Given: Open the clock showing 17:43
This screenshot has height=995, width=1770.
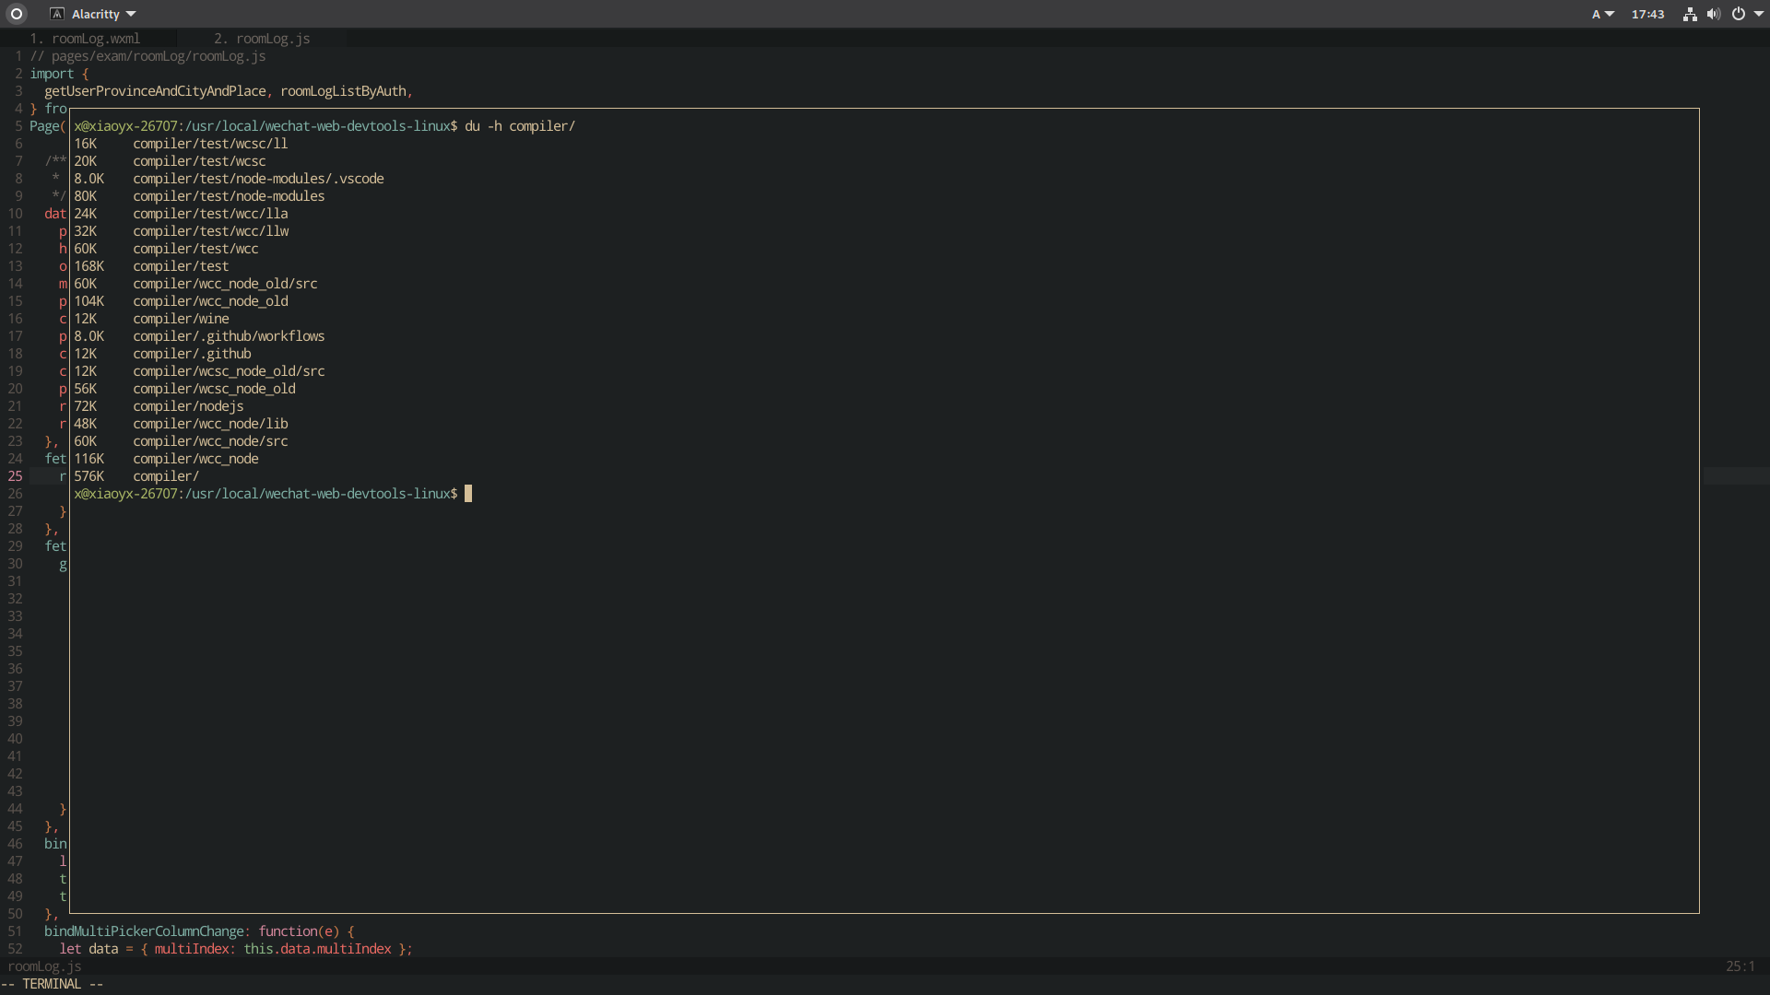Looking at the screenshot, I should point(1647,14).
